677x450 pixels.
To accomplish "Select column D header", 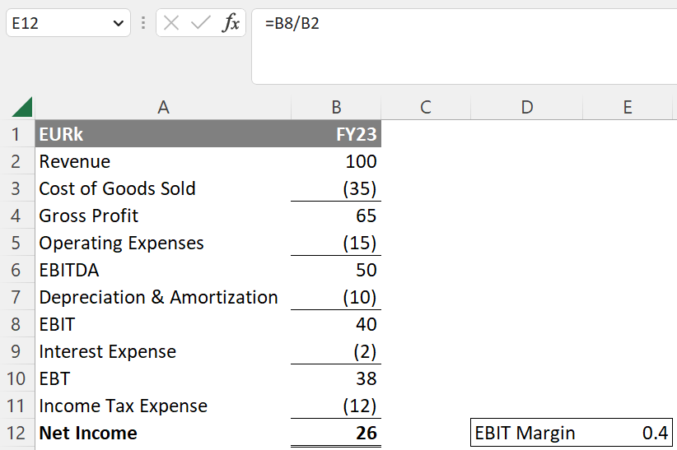I will pyautogui.click(x=526, y=107).
